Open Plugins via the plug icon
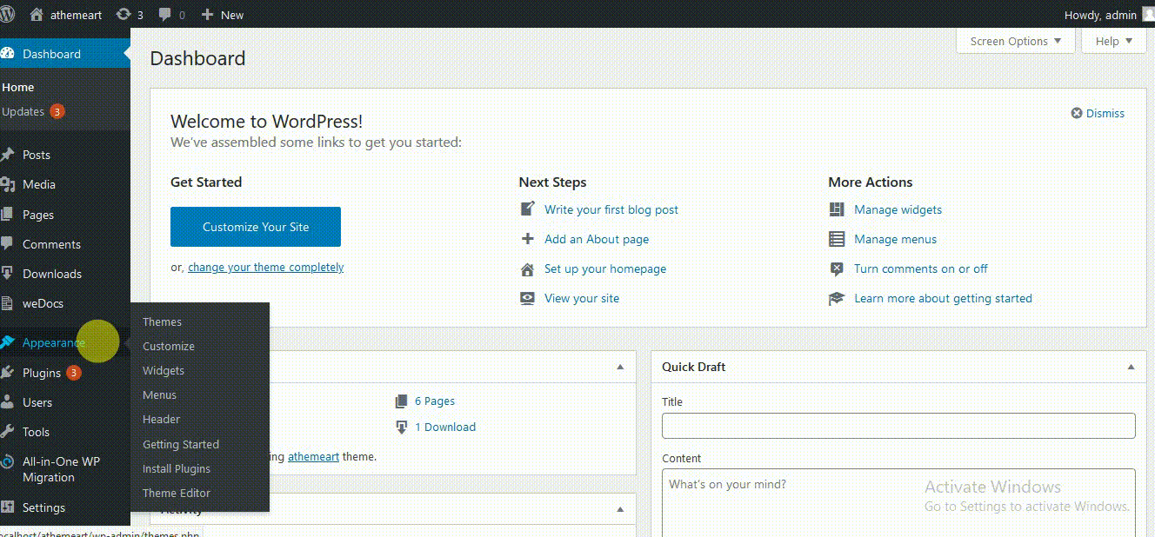This screenshot has width=1155, height=537. [8, 373]
